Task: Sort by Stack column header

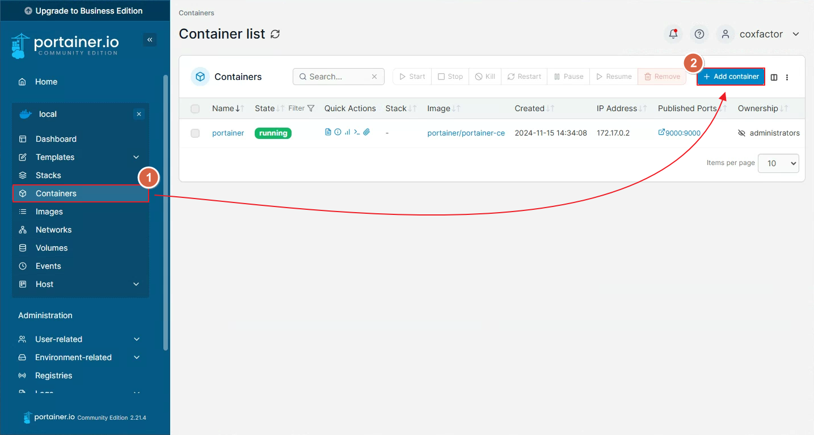Action: coord(401,108)
